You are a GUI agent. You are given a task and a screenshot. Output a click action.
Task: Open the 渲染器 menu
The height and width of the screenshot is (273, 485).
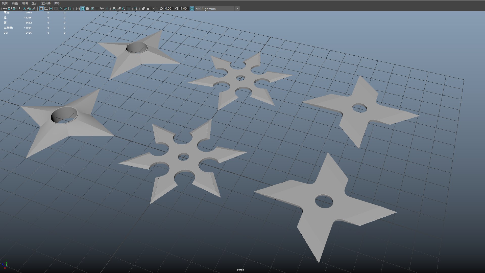46,3
